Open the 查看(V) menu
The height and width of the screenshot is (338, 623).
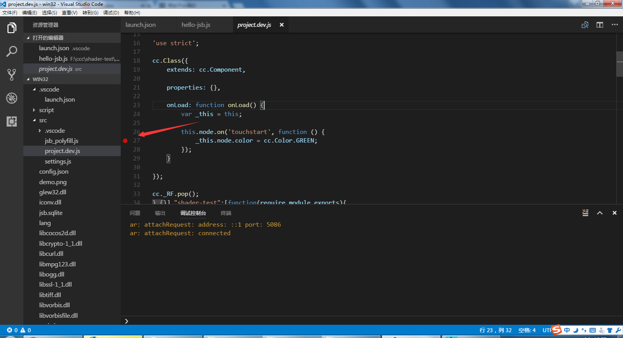point(70,13)
